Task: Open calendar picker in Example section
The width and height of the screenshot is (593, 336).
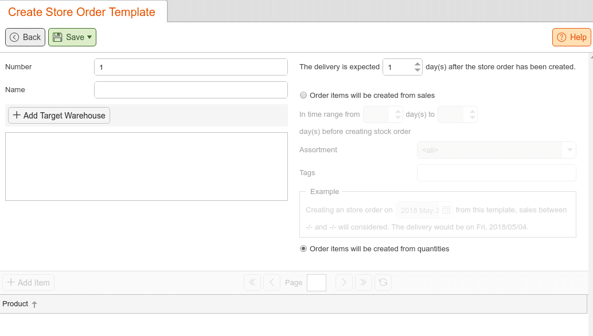Action: (446, 210)
